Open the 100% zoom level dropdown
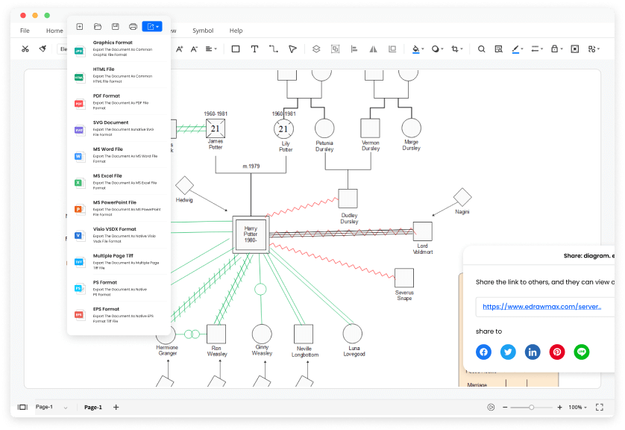This screenshot has width=625, height=430. [x=577, y=407]
